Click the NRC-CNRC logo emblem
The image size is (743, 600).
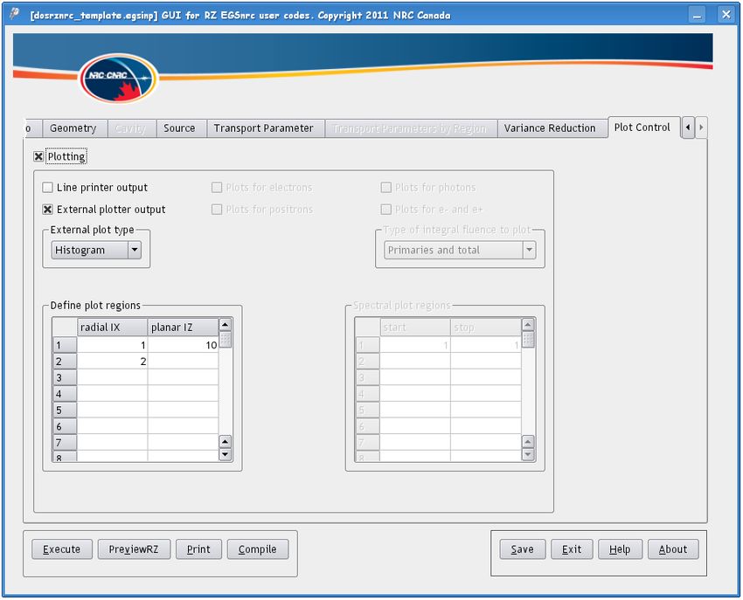[x=118, y=78]
